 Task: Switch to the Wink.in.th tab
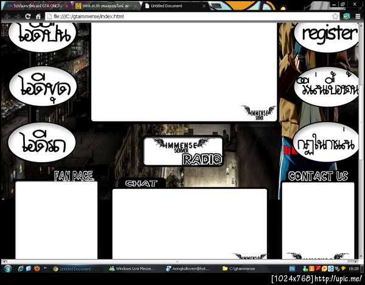coord(106,6)
